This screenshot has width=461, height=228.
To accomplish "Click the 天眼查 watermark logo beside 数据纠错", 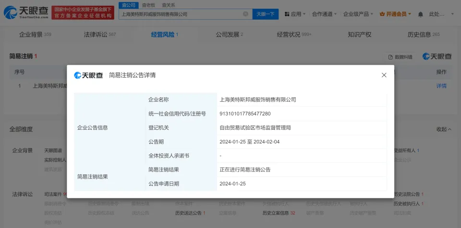I will click(x=437, y=57).
